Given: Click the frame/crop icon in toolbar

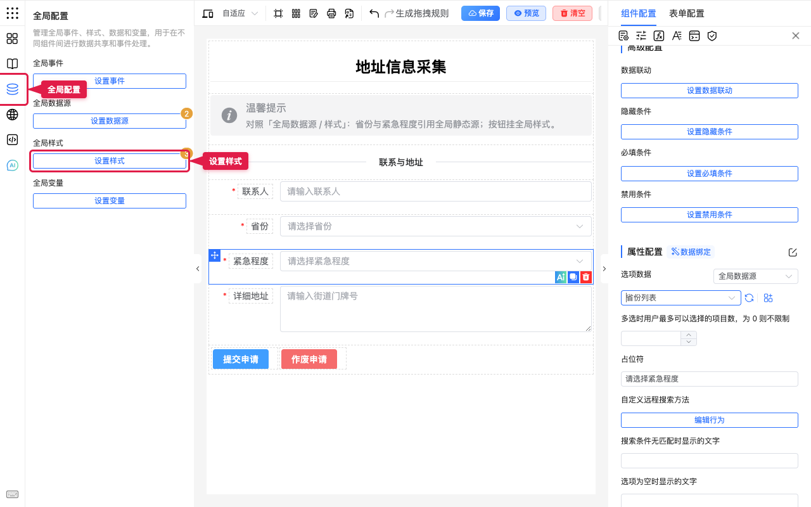Looking at the screenshot, I should pyautogui.click(x=278, y=13).
